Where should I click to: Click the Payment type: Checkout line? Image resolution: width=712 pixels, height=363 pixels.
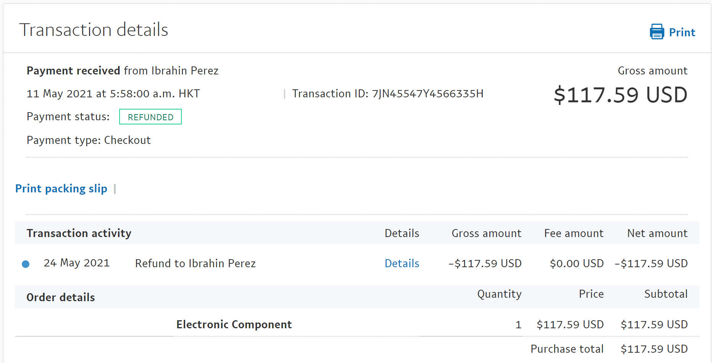pos(89,140)
